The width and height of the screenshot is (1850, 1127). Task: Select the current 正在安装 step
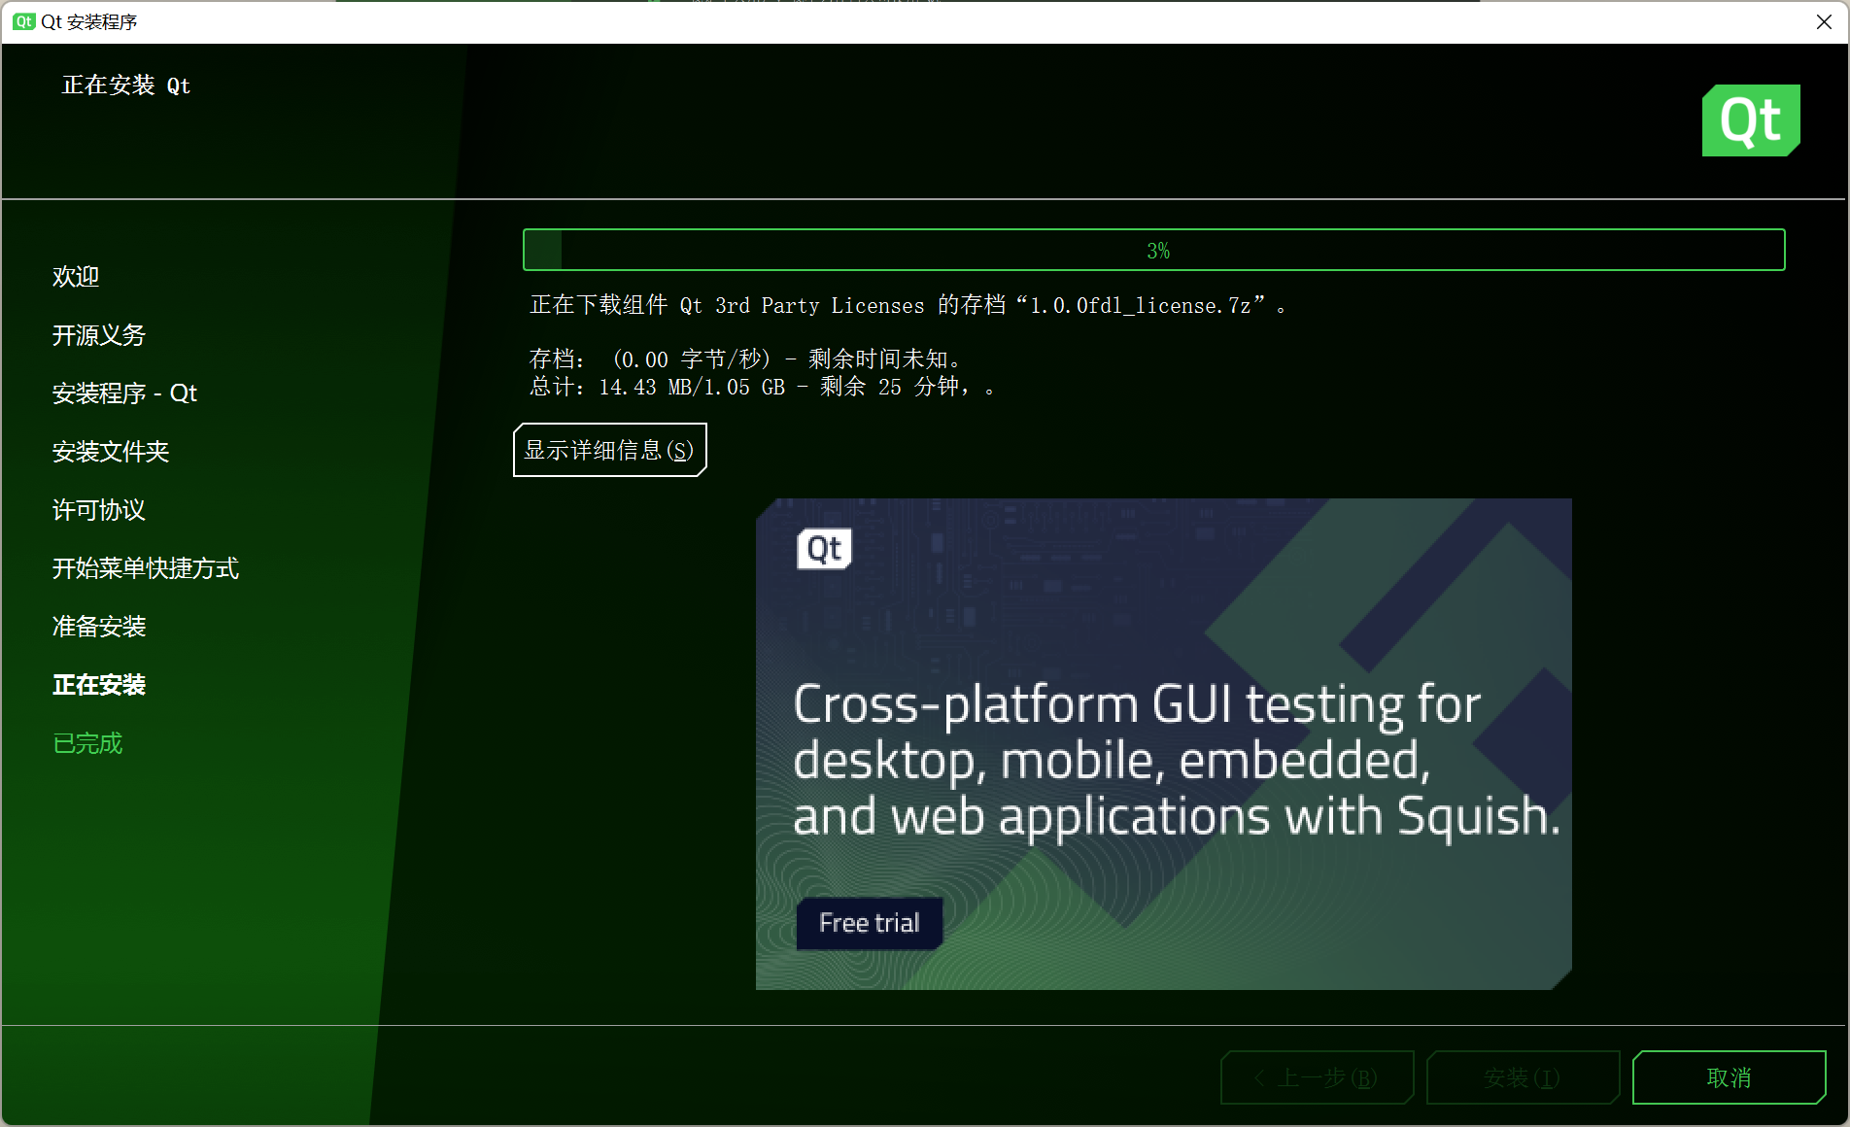[99, 685]
